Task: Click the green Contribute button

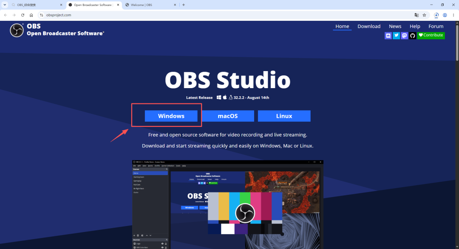Action: point(431,35)
